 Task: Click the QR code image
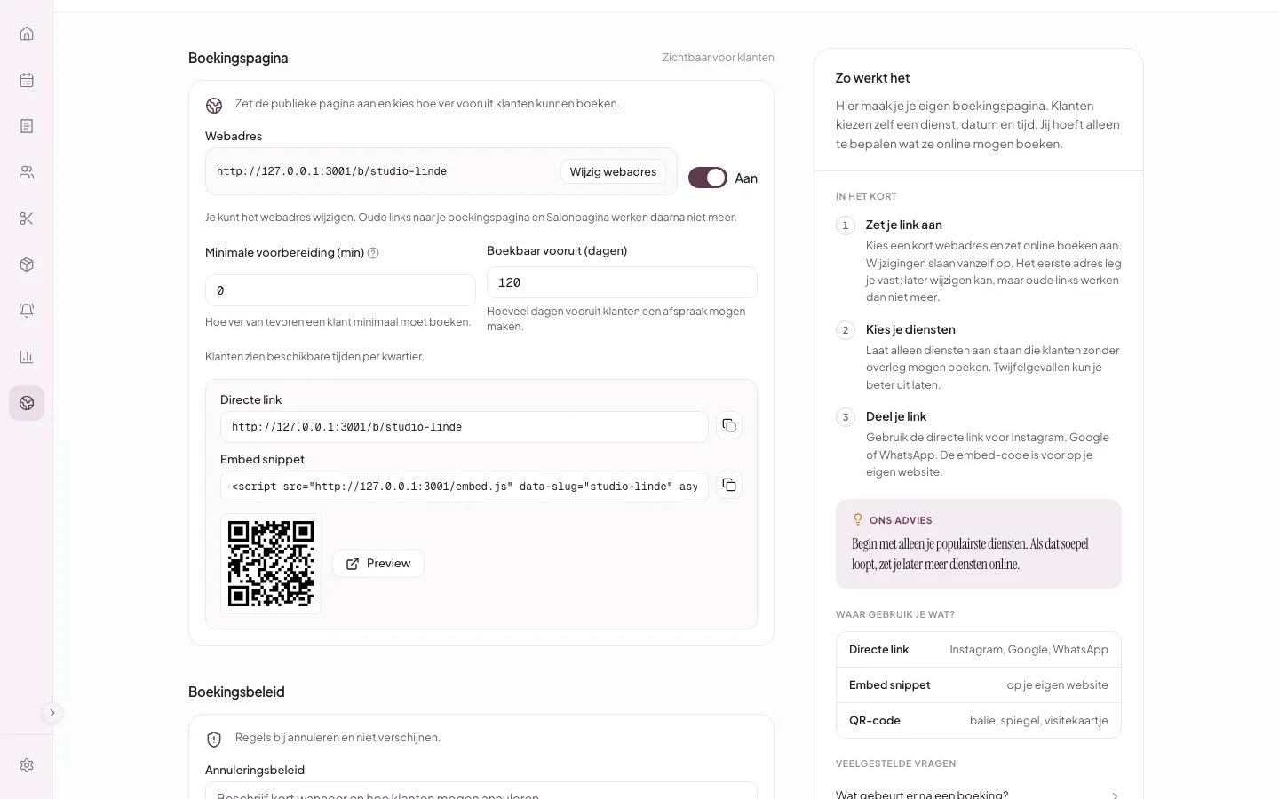271,564
